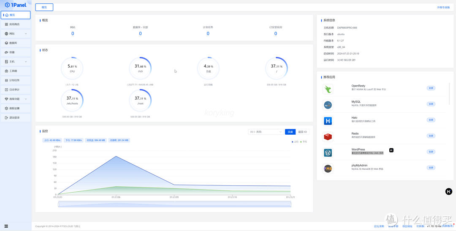Click the 升级专业版 upgrade link
456x231 pixels.
443,7
